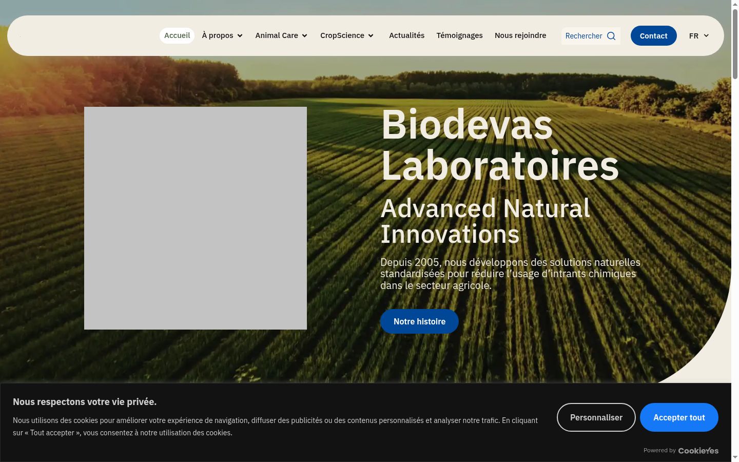Expand the Animal Care submenu chevron

[304, 36]
